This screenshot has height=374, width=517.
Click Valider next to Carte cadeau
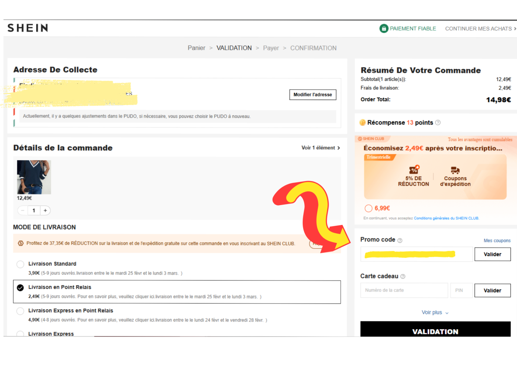coord(493,291)
